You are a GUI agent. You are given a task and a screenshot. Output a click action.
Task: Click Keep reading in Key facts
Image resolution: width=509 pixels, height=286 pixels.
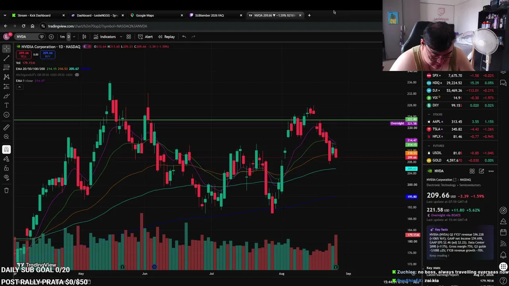point(439,256)
